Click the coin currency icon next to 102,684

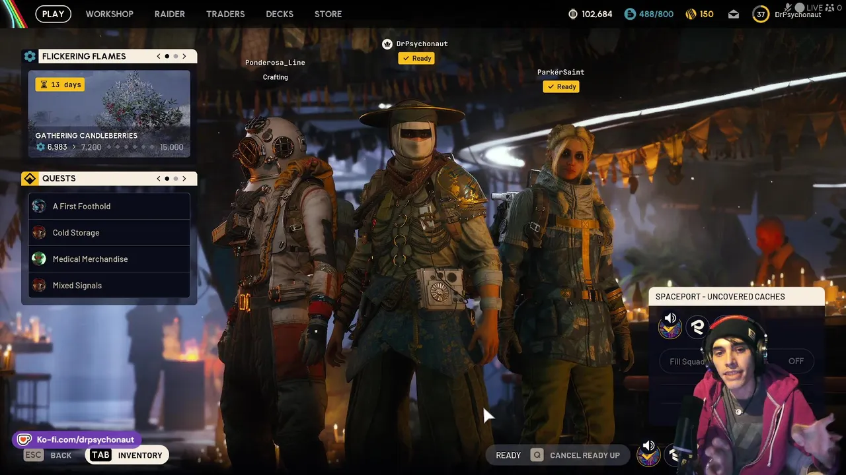pyautogui.click(x=573, y=14)
